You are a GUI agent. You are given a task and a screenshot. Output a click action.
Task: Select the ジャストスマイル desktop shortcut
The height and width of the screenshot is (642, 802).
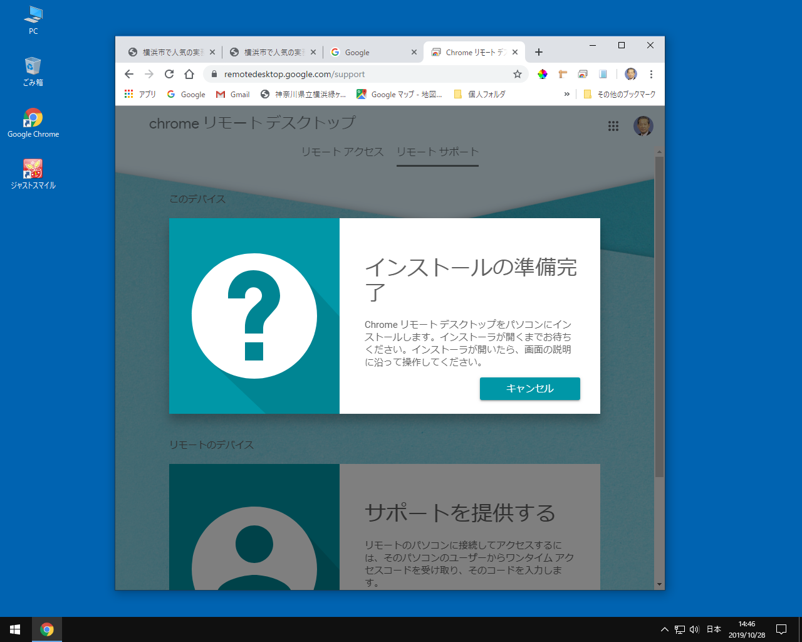point(33,174)
